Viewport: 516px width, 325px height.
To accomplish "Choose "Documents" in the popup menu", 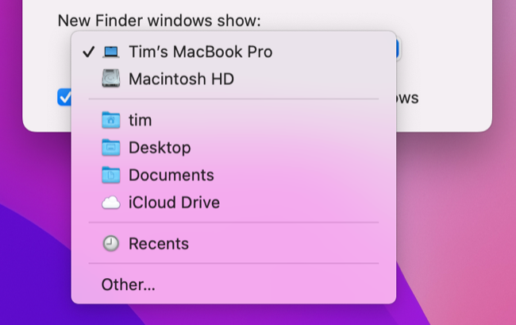I will tap(171, 175).
